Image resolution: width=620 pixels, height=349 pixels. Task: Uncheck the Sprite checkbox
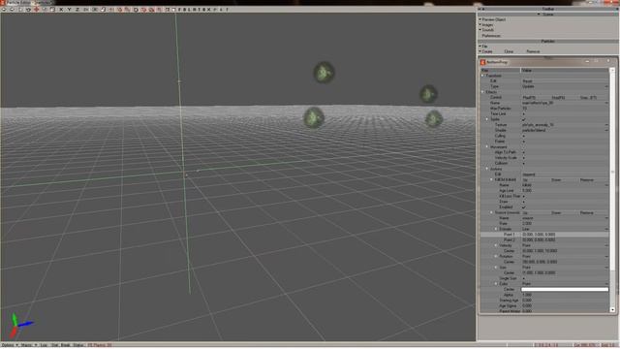523,119
